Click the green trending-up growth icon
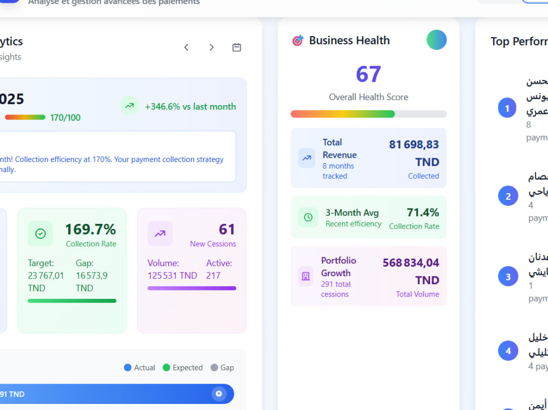 click(129, 106)
